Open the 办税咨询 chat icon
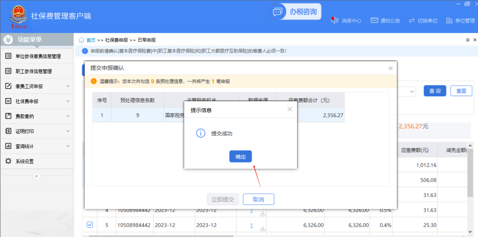The image size is (478, 237). click(277, 12)
